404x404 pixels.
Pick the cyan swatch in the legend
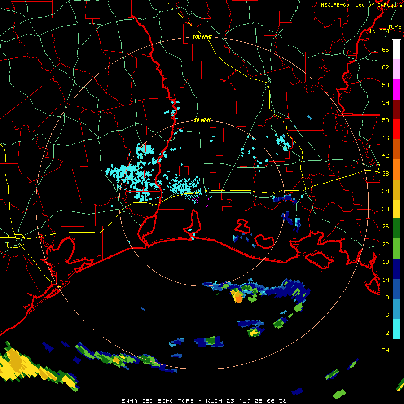pyautogui.click(x=396, y=329)
